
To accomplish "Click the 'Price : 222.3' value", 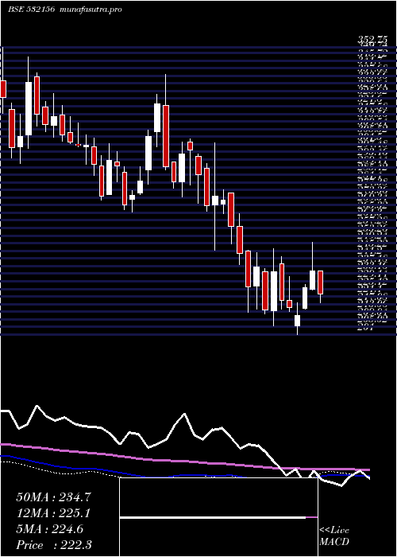I will point(54,545).
